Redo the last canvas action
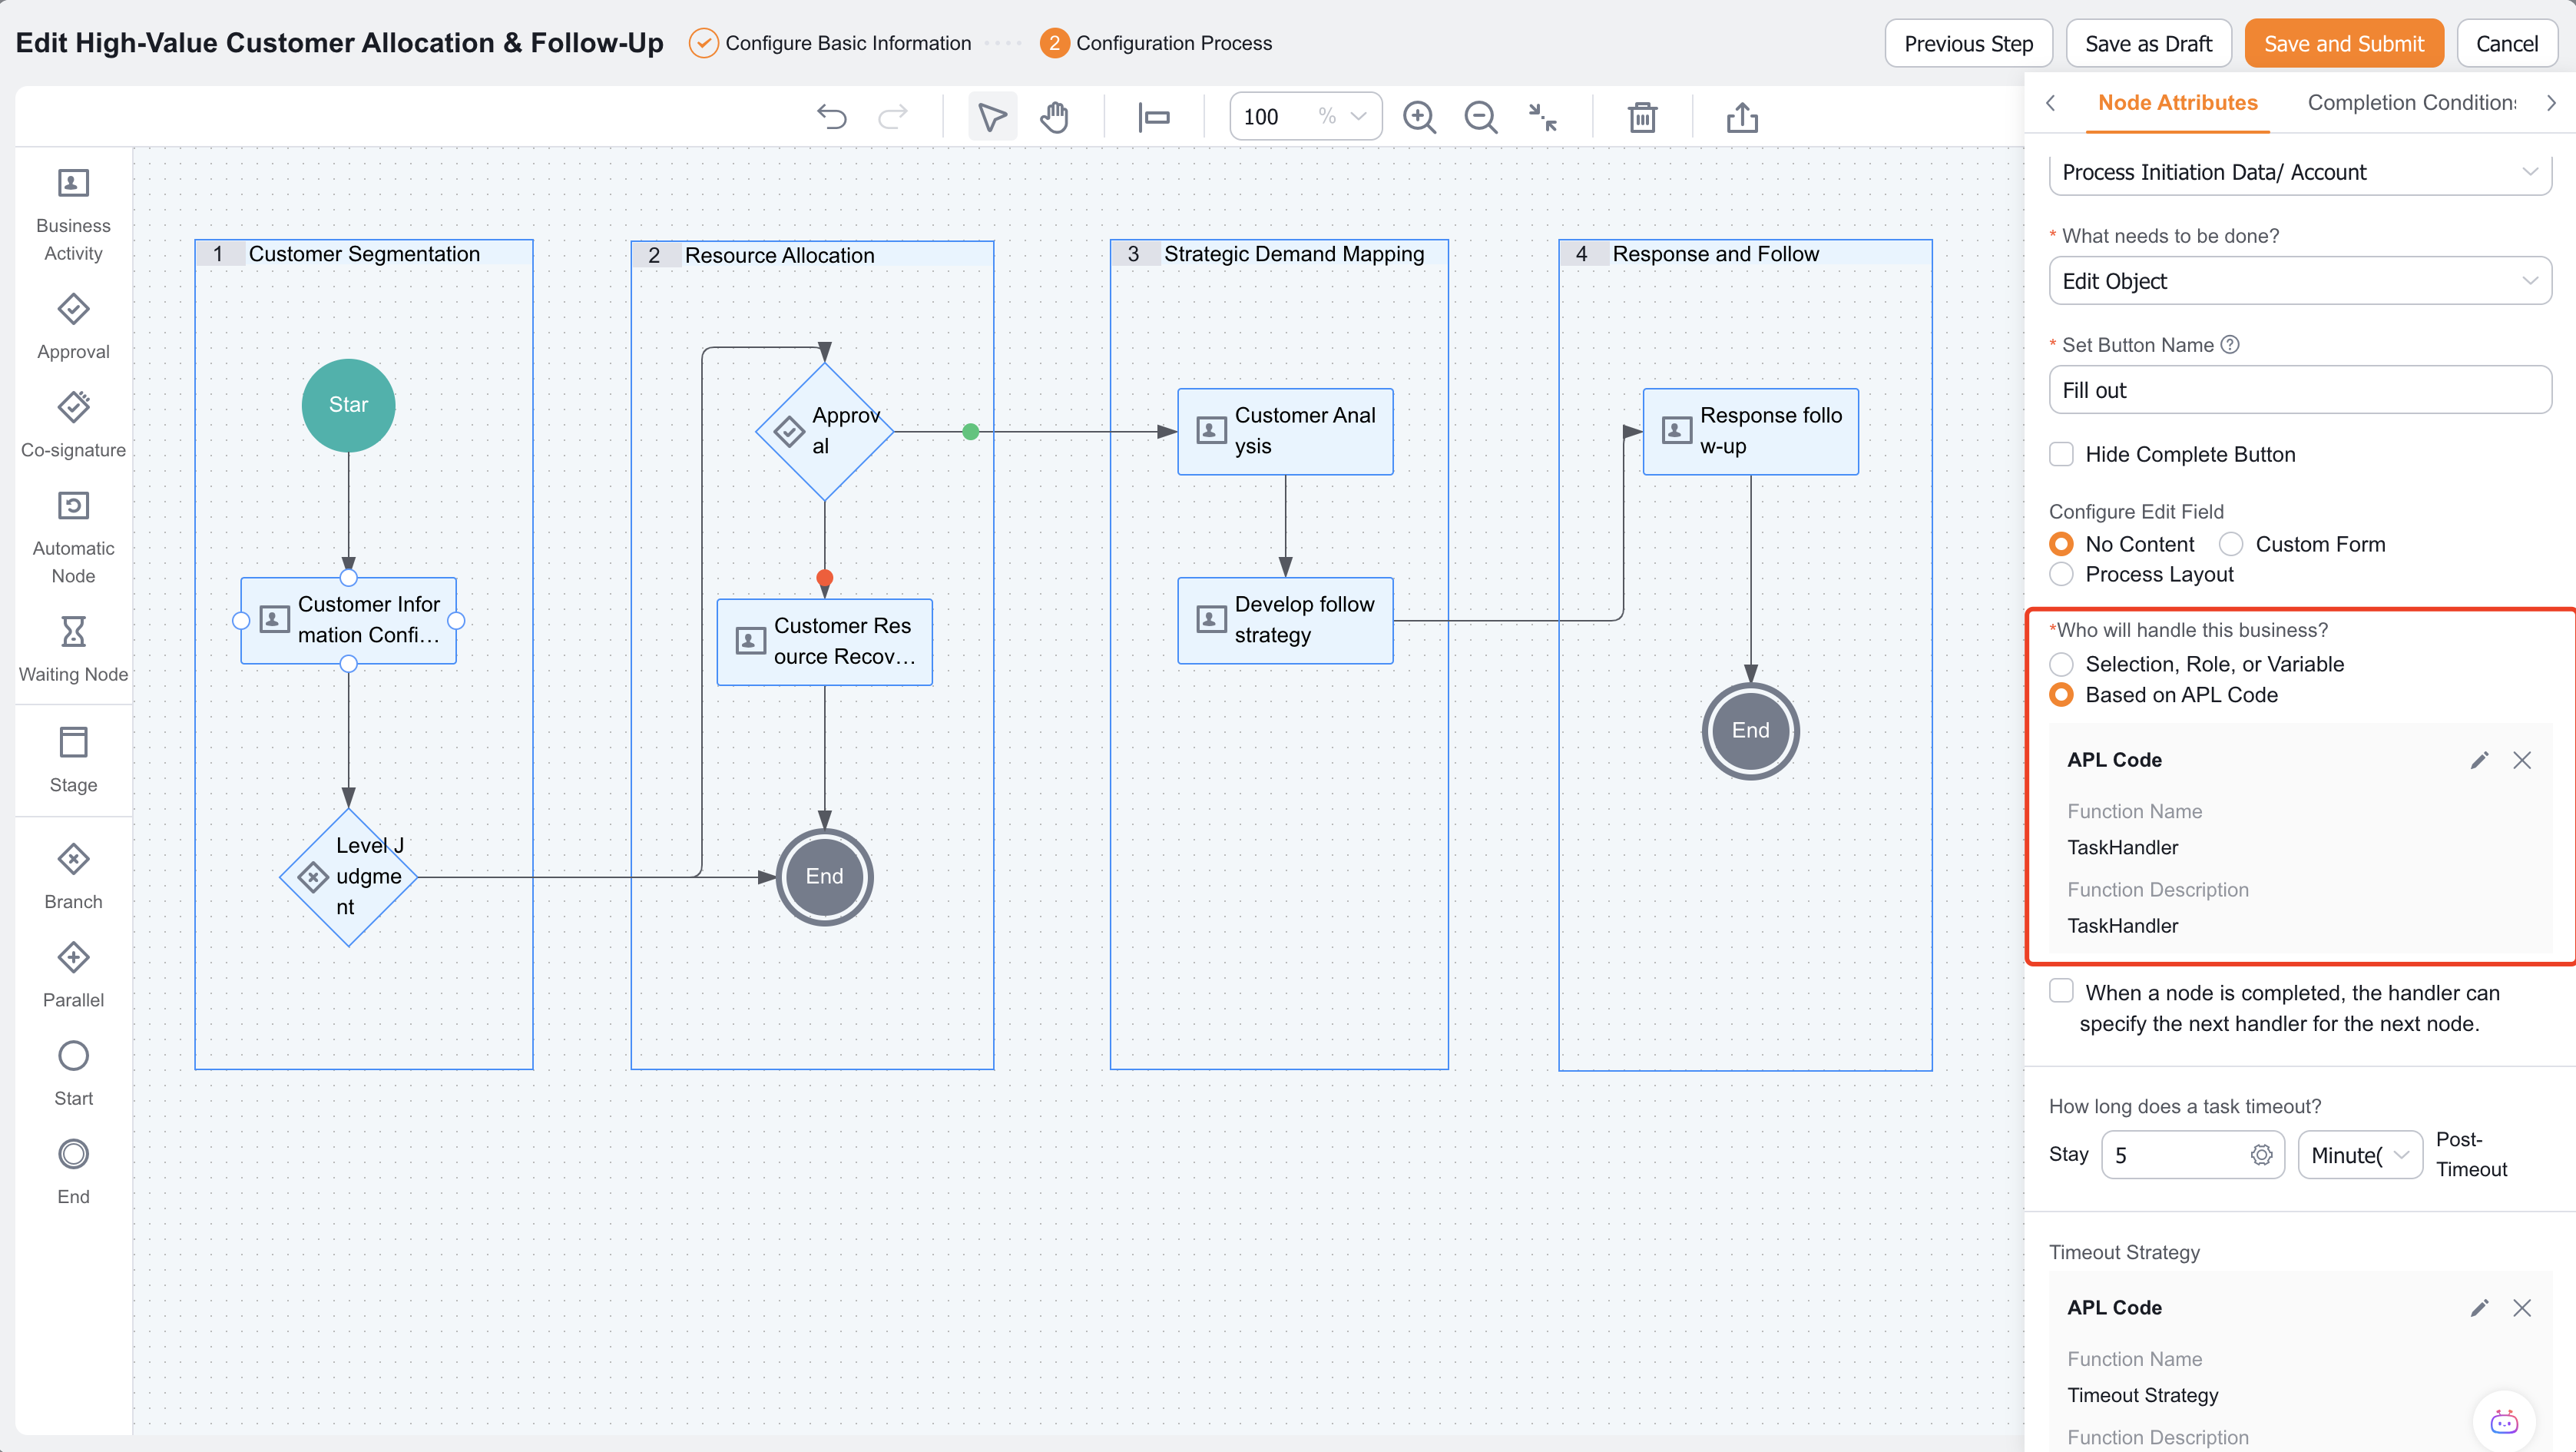This screenshot has height=1452, width=2576. pos(893,118)
